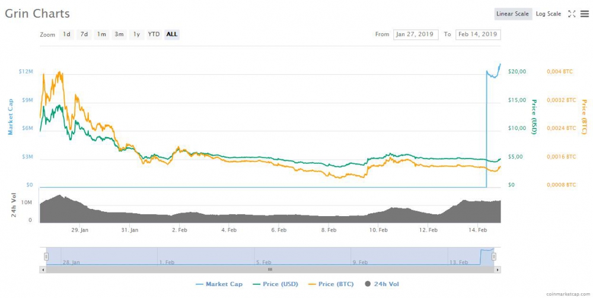The height and width of the screenshot is (298, 593).
Task: Set zoom range to 1m
Action: click(x=101, y=34)
